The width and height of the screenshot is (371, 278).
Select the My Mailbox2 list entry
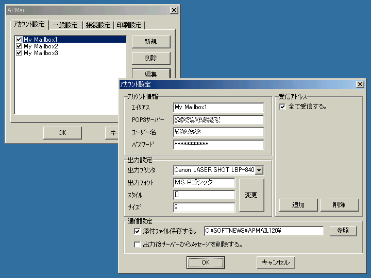pyautogui.click(x=41, y=46)
